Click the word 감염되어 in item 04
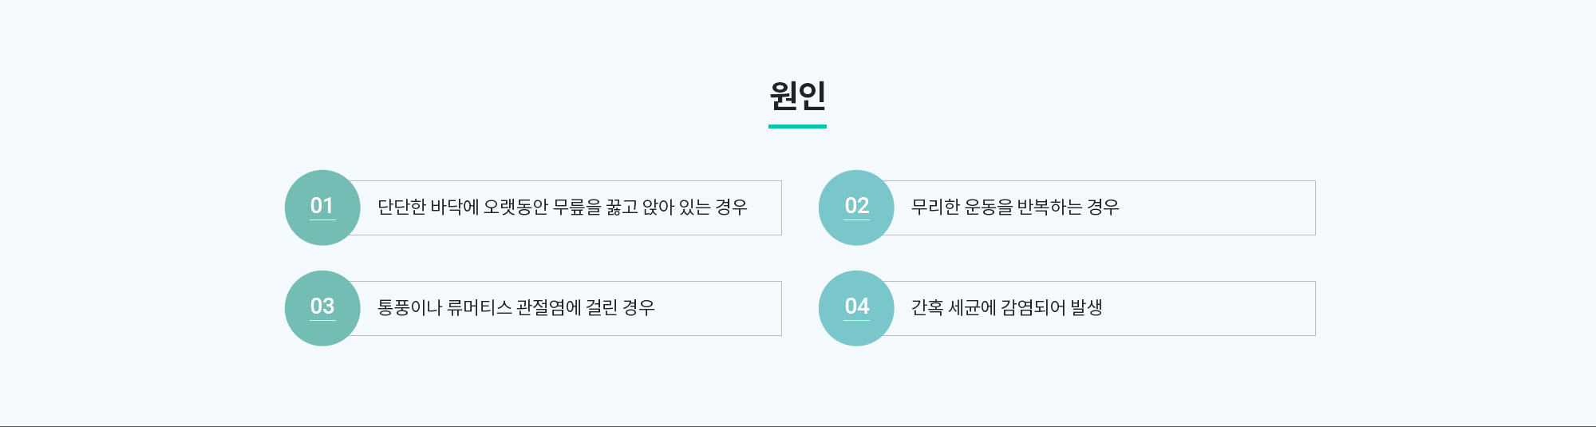Screen dimensions: 1596x427 coord(1033,308)
